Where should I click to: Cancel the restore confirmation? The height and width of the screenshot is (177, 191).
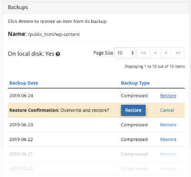167,110
